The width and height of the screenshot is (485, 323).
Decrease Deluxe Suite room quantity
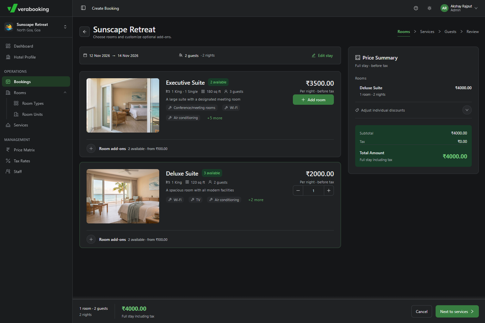(298, 191)
